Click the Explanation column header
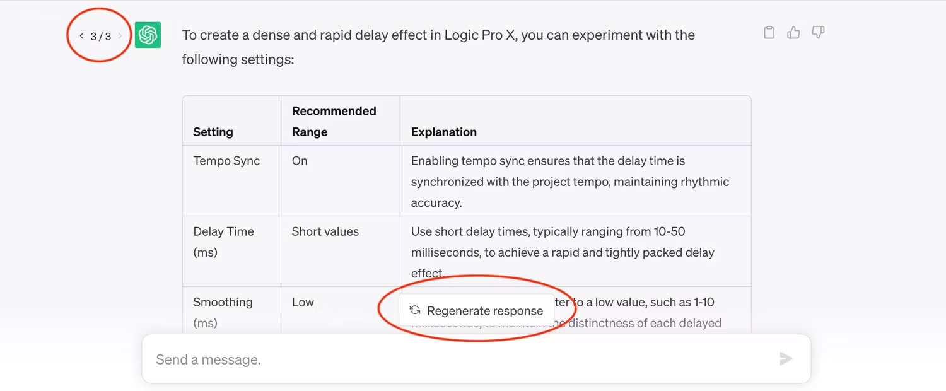 coord(444,132)
